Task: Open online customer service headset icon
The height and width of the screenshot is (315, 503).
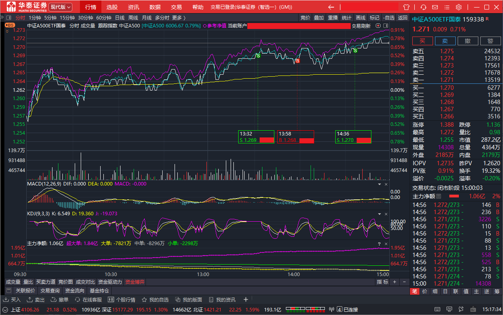Action: pos(423,7)
